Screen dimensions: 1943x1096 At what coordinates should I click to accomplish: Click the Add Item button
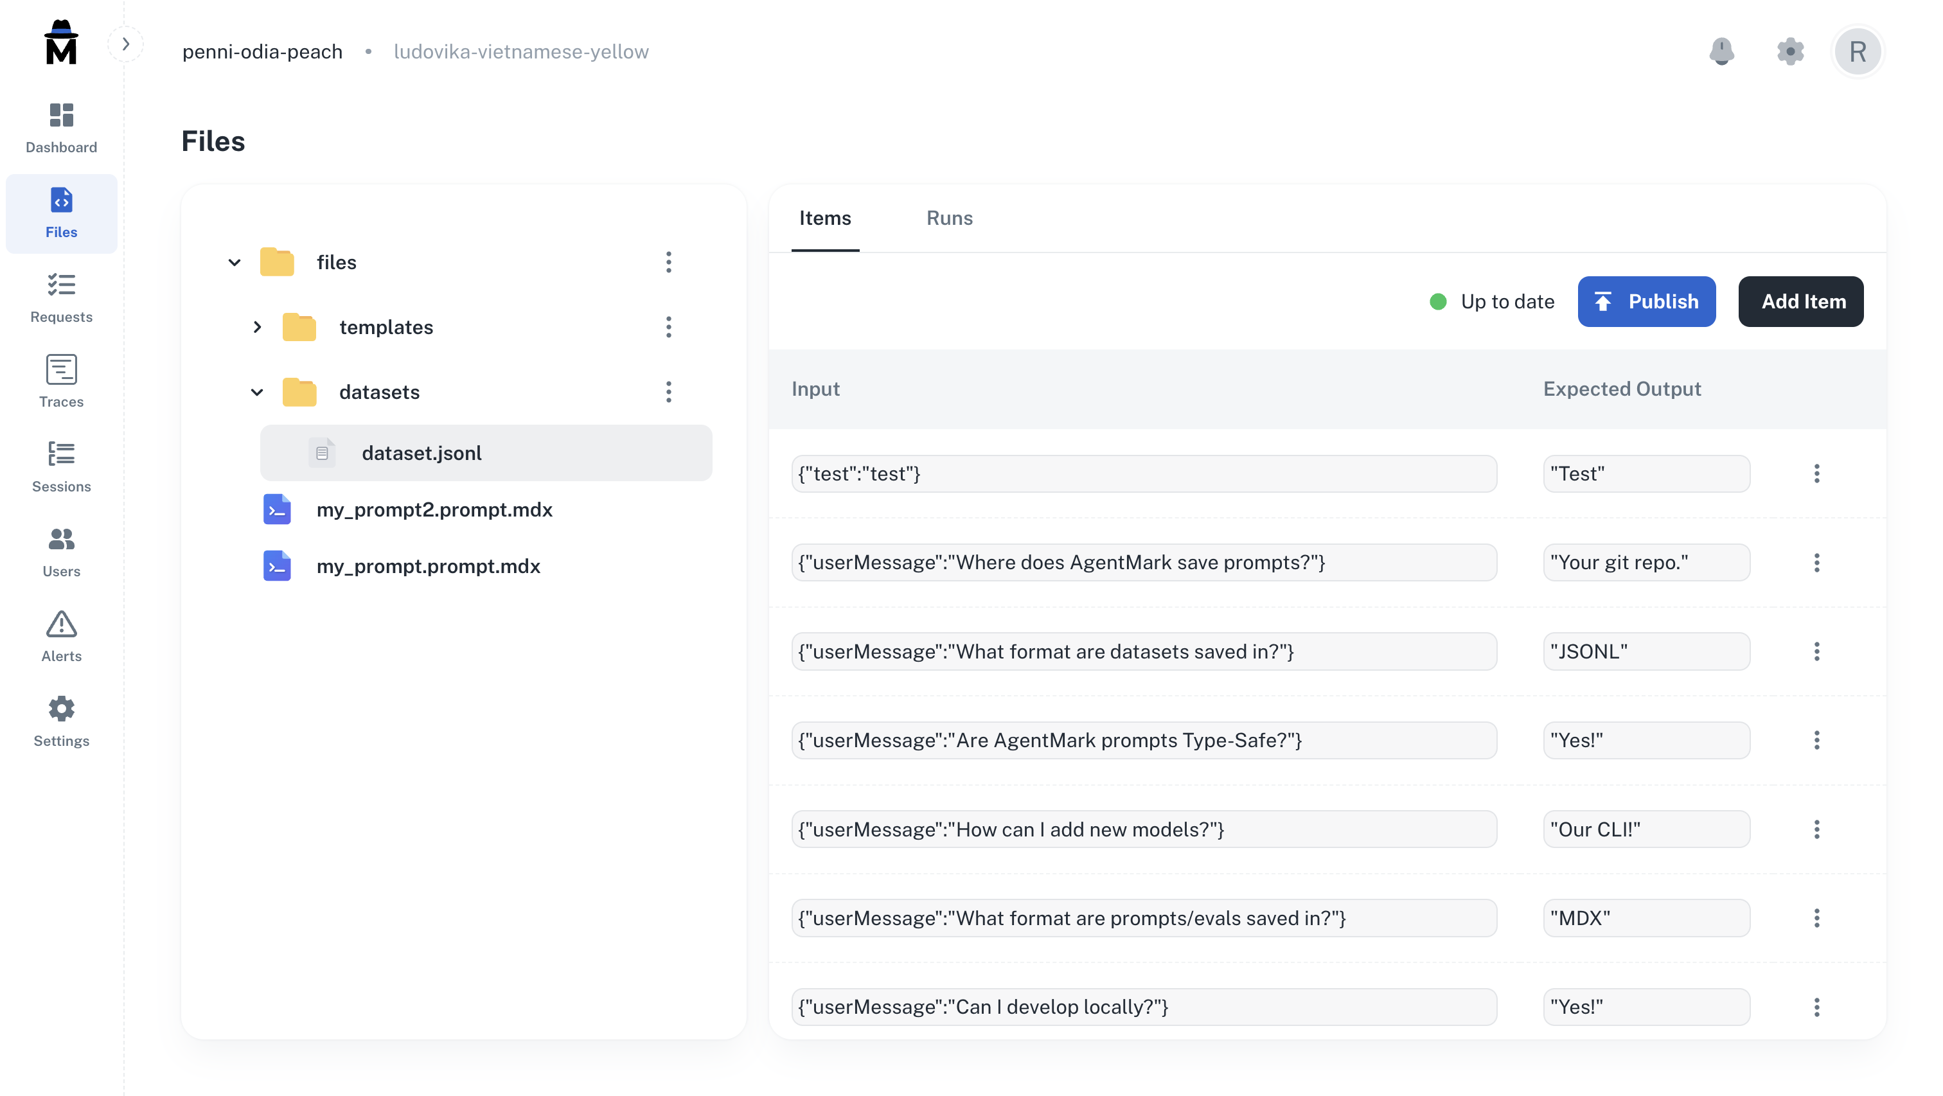tap(1800, 302)
